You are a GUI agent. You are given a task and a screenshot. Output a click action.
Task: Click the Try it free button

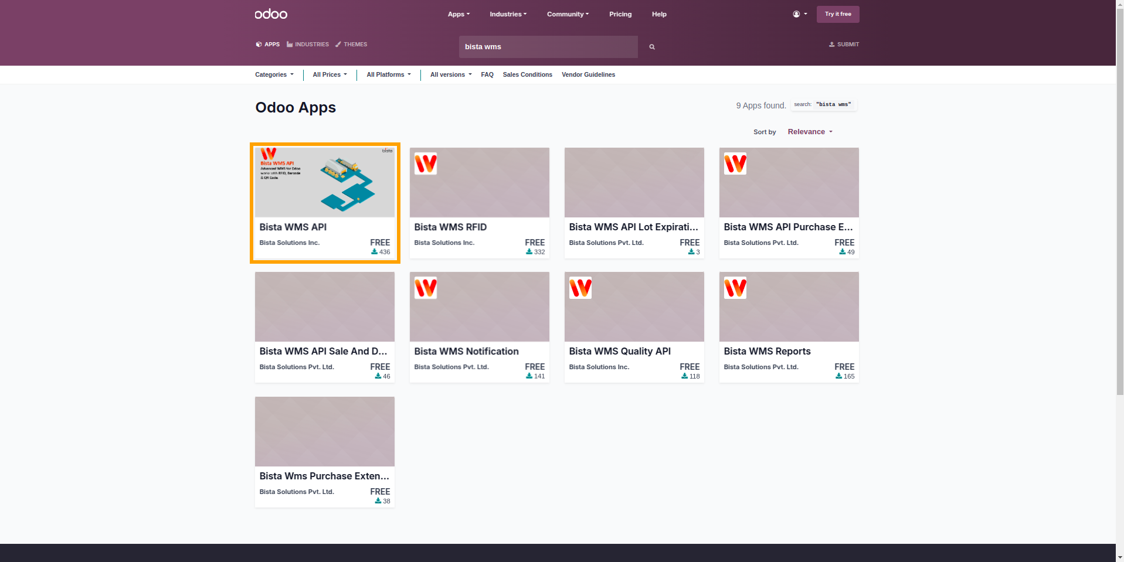tap(838, 14)
